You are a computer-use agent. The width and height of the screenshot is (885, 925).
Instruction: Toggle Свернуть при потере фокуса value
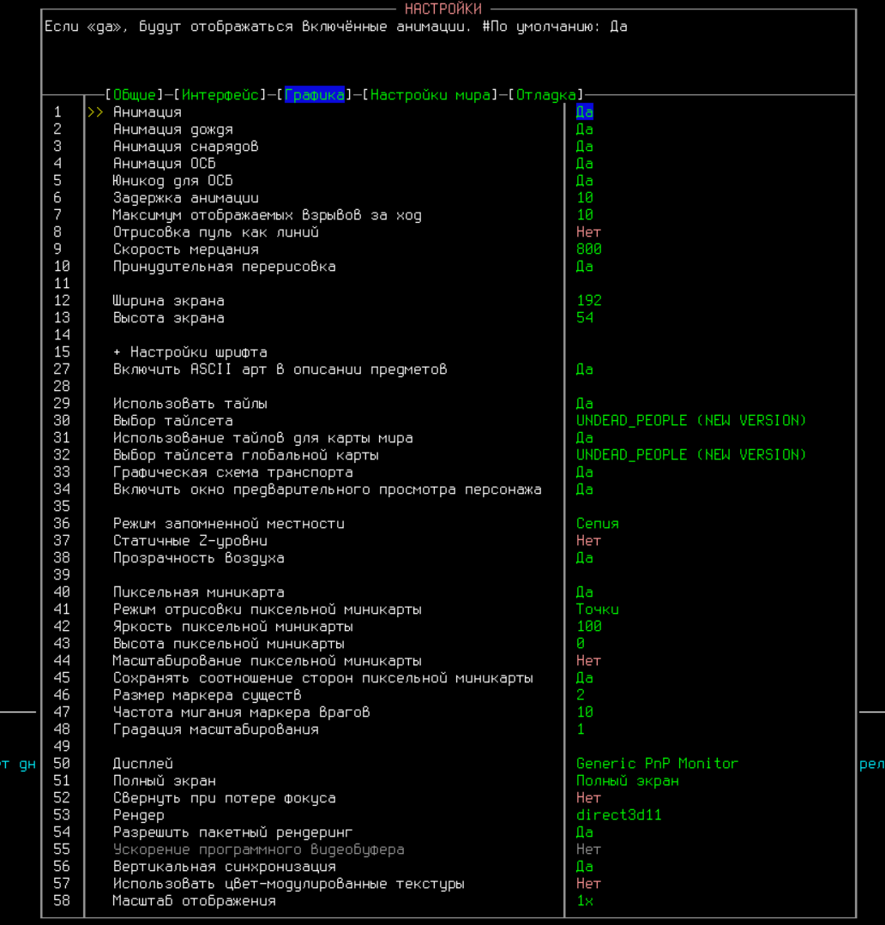pyautogui.click(x=588, y=797)
